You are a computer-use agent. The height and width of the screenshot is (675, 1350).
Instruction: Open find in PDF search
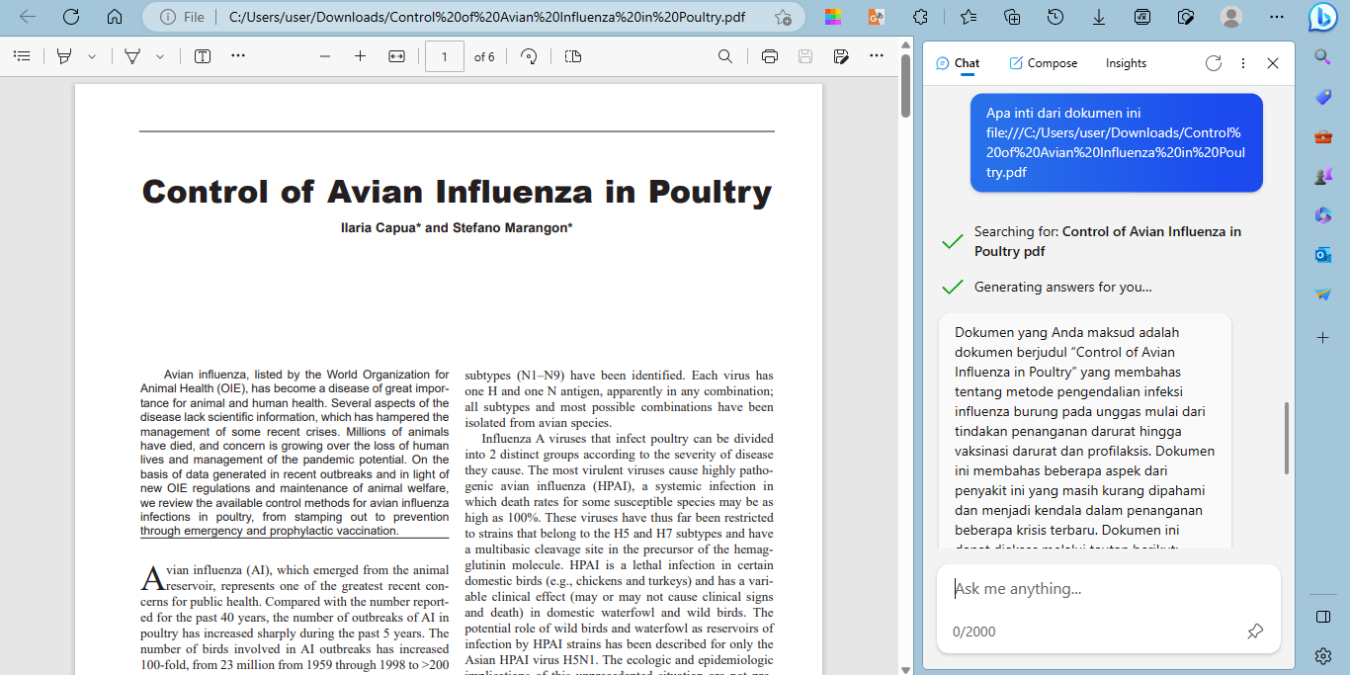725,56
